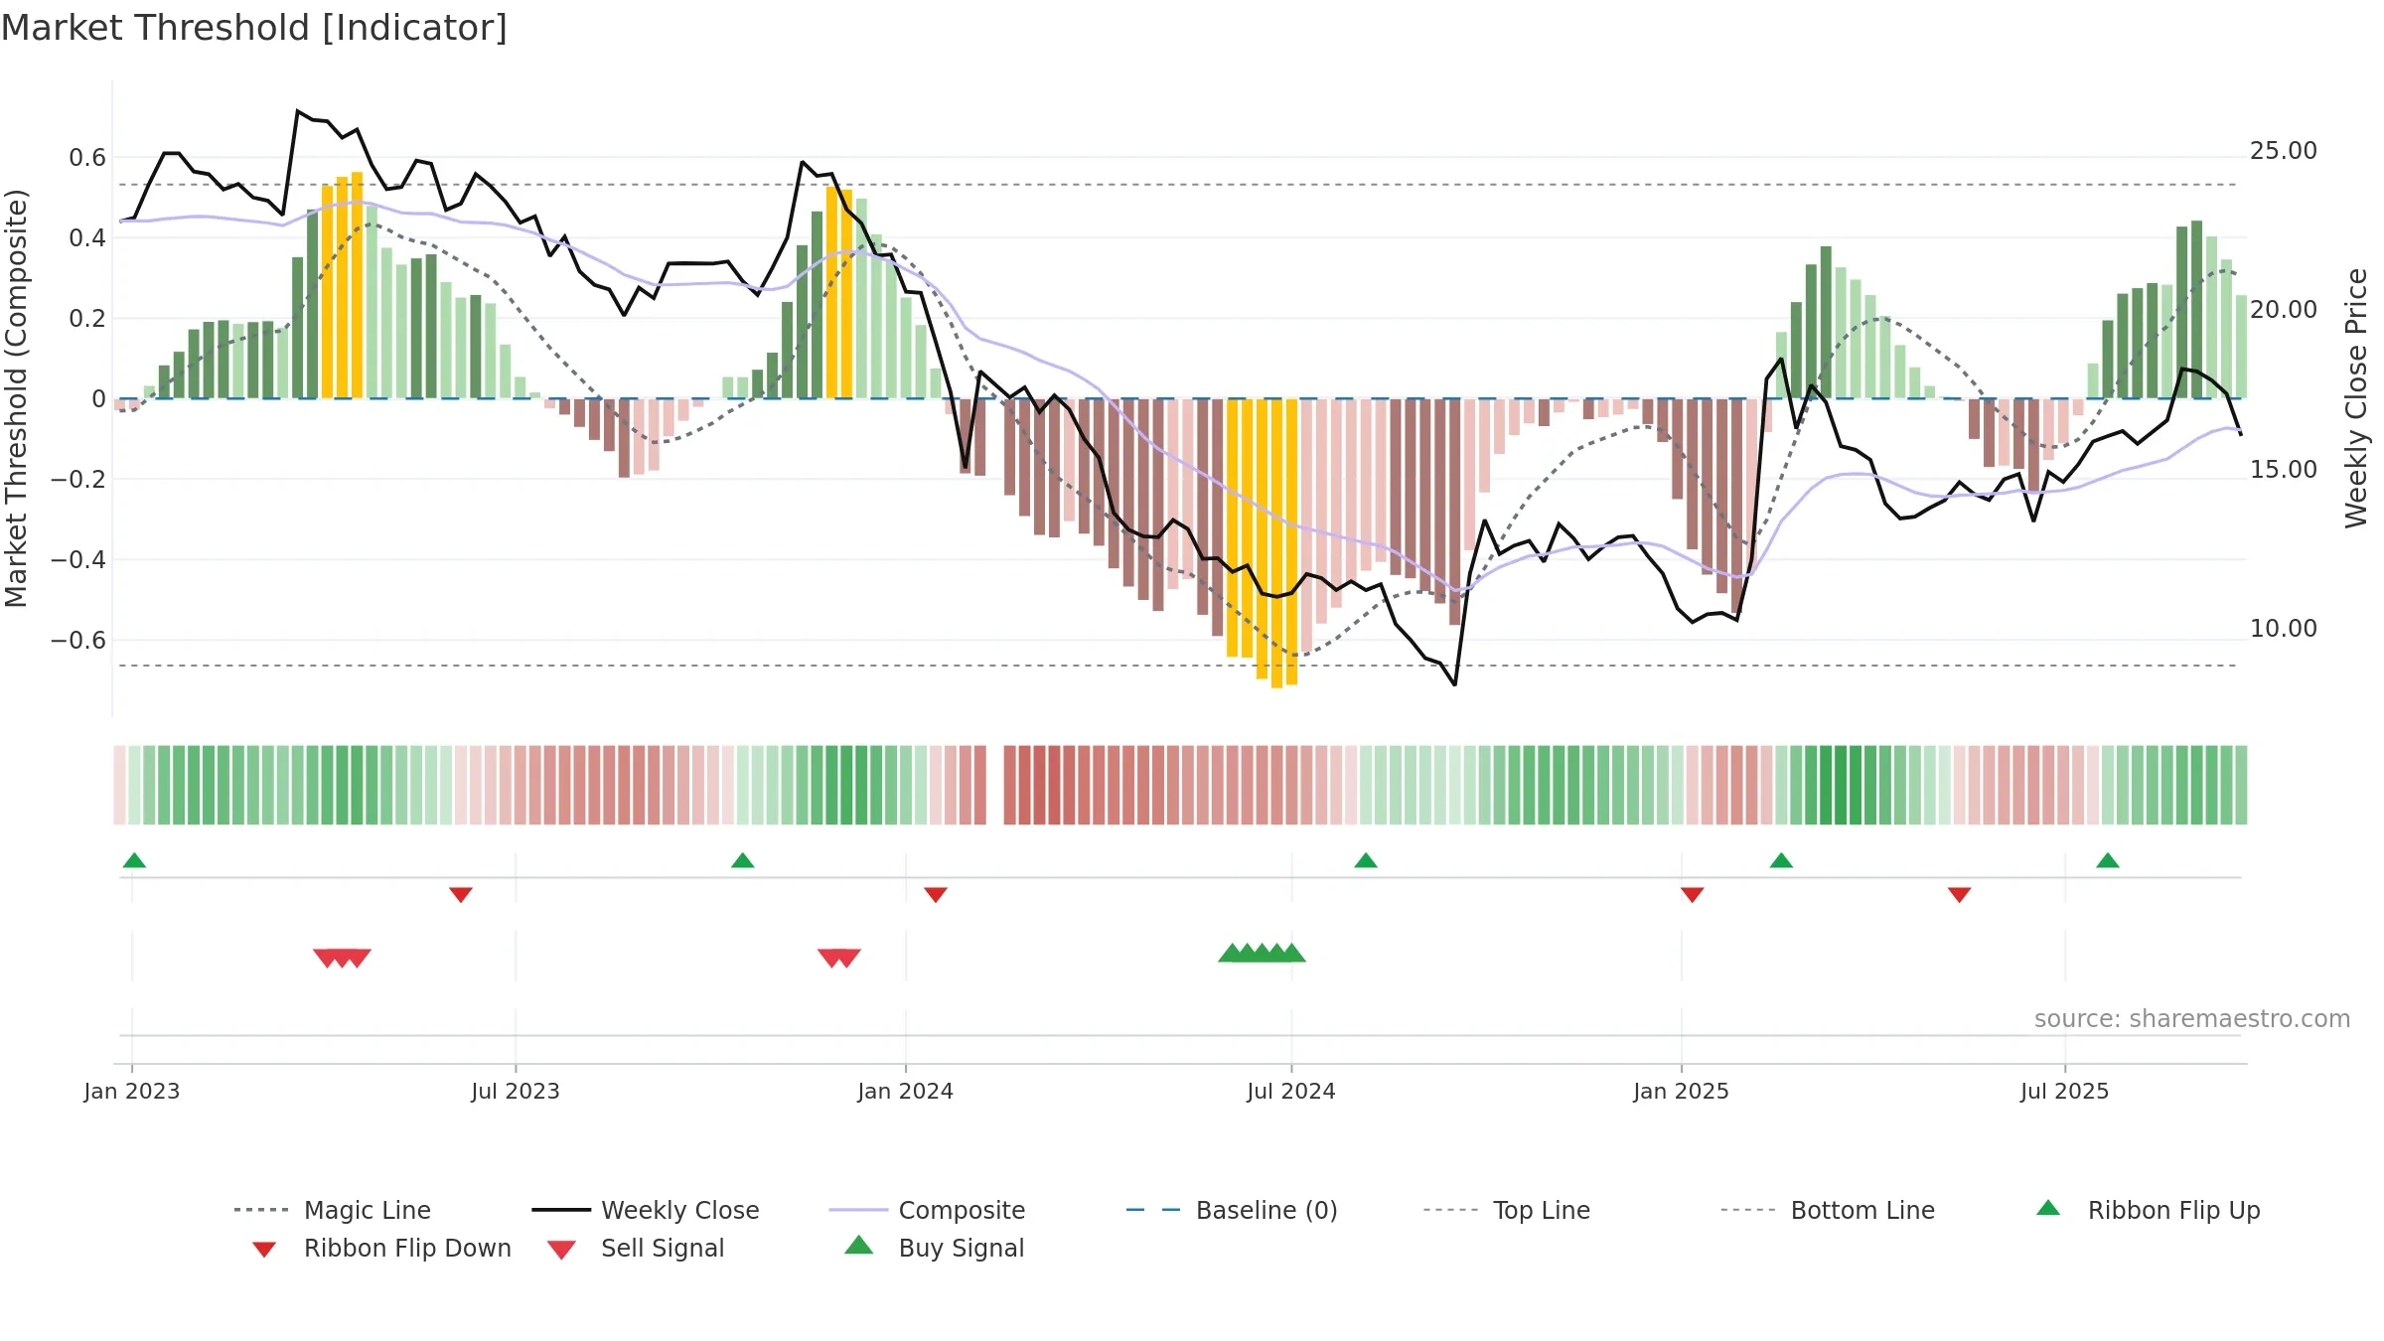Click the Ribbon Flip Up marker near Oct 2023
The image size is (2384, 1341).
click(742, 860)
